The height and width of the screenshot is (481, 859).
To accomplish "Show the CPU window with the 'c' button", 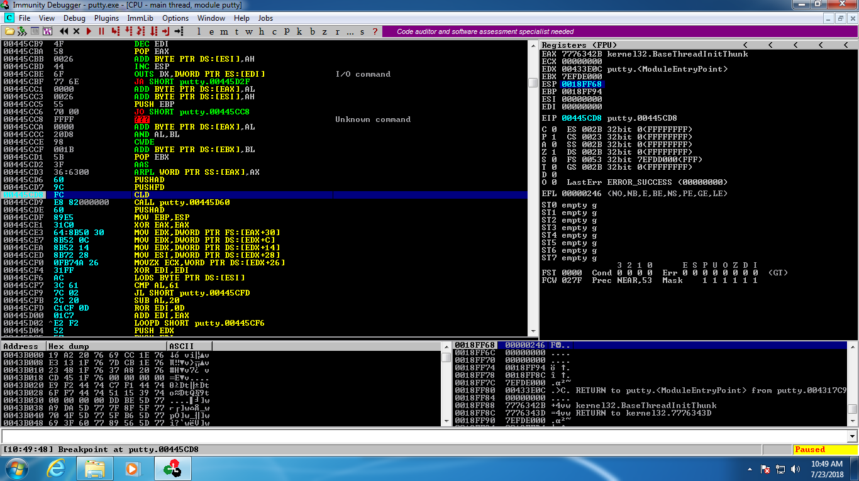I will [274, 31].
